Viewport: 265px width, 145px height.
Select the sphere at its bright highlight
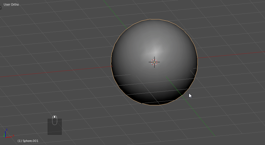[155, 50]
